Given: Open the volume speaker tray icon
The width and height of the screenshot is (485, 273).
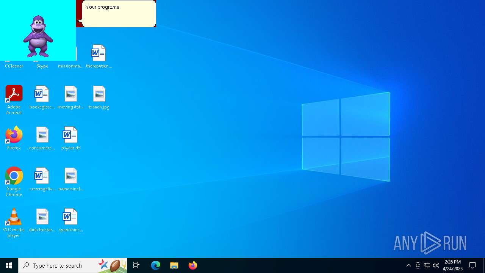Looking at the screenshot, I should click(436, 265).
